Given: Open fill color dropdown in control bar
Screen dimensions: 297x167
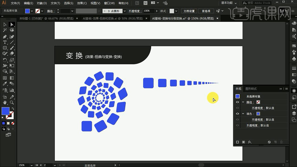Looking at the screenshot, I should 32,11.
